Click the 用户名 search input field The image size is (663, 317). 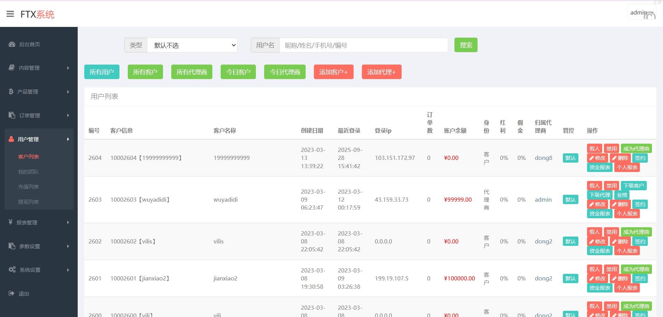(363, 45)
